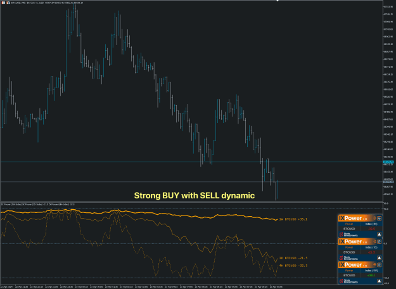Viewport: 396px width, 289px height.
Task: Click the gray current price tag on the axis
Action: pyautogui.click(x=388, y=182)
